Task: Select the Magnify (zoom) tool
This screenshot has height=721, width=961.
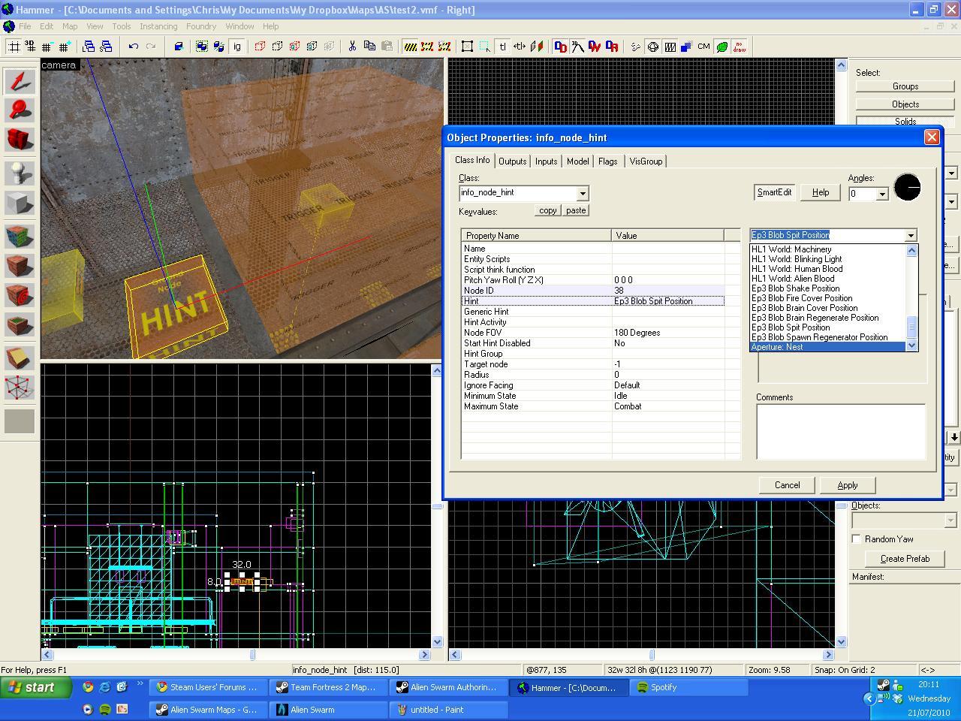Action: point(20,110)
